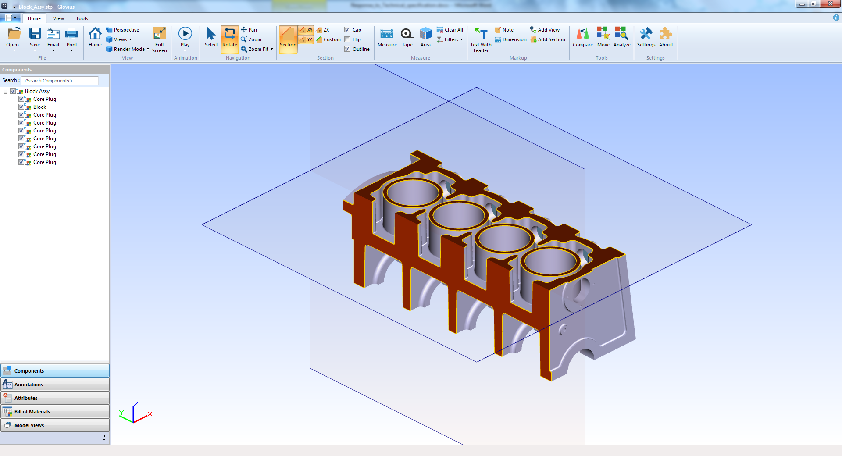
Task: Open the Tools ribbon tab
Action: click(x=82, y=18)
